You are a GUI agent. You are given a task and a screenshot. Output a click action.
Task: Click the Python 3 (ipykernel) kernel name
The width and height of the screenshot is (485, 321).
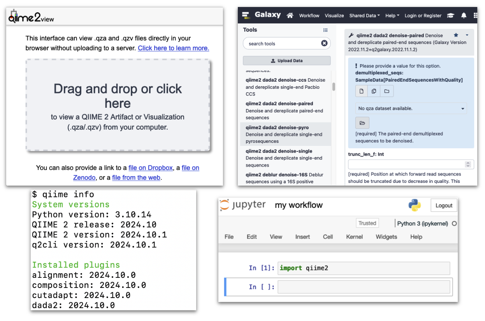(x=423, y=223)
